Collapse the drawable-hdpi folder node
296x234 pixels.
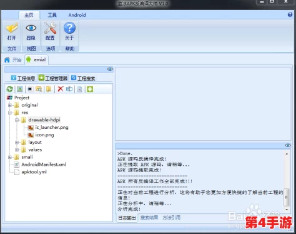coord(17,120)
